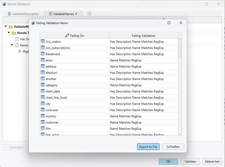Click scrollbar down arrow in failing items table
This screenshot has width=225, height=167.
tap(180, 134)
